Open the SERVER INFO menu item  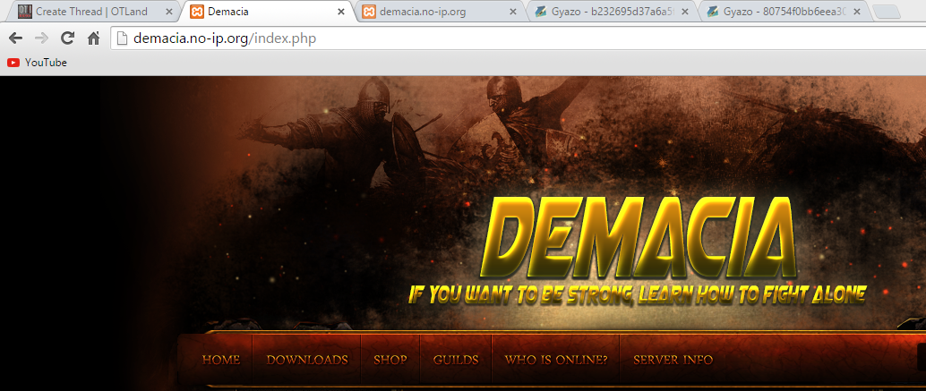pos(673,360)
